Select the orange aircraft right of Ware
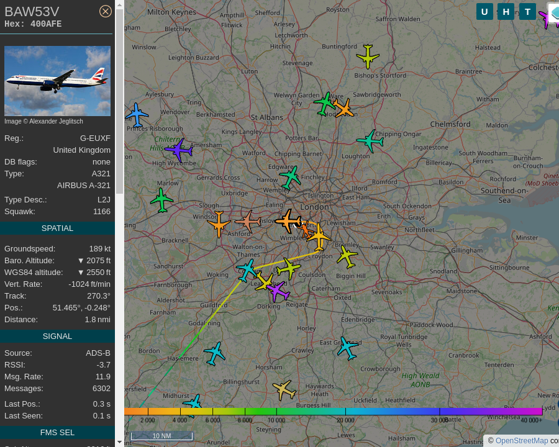The width and height of the screenshot is (559, 447). (x=343, y=108)
